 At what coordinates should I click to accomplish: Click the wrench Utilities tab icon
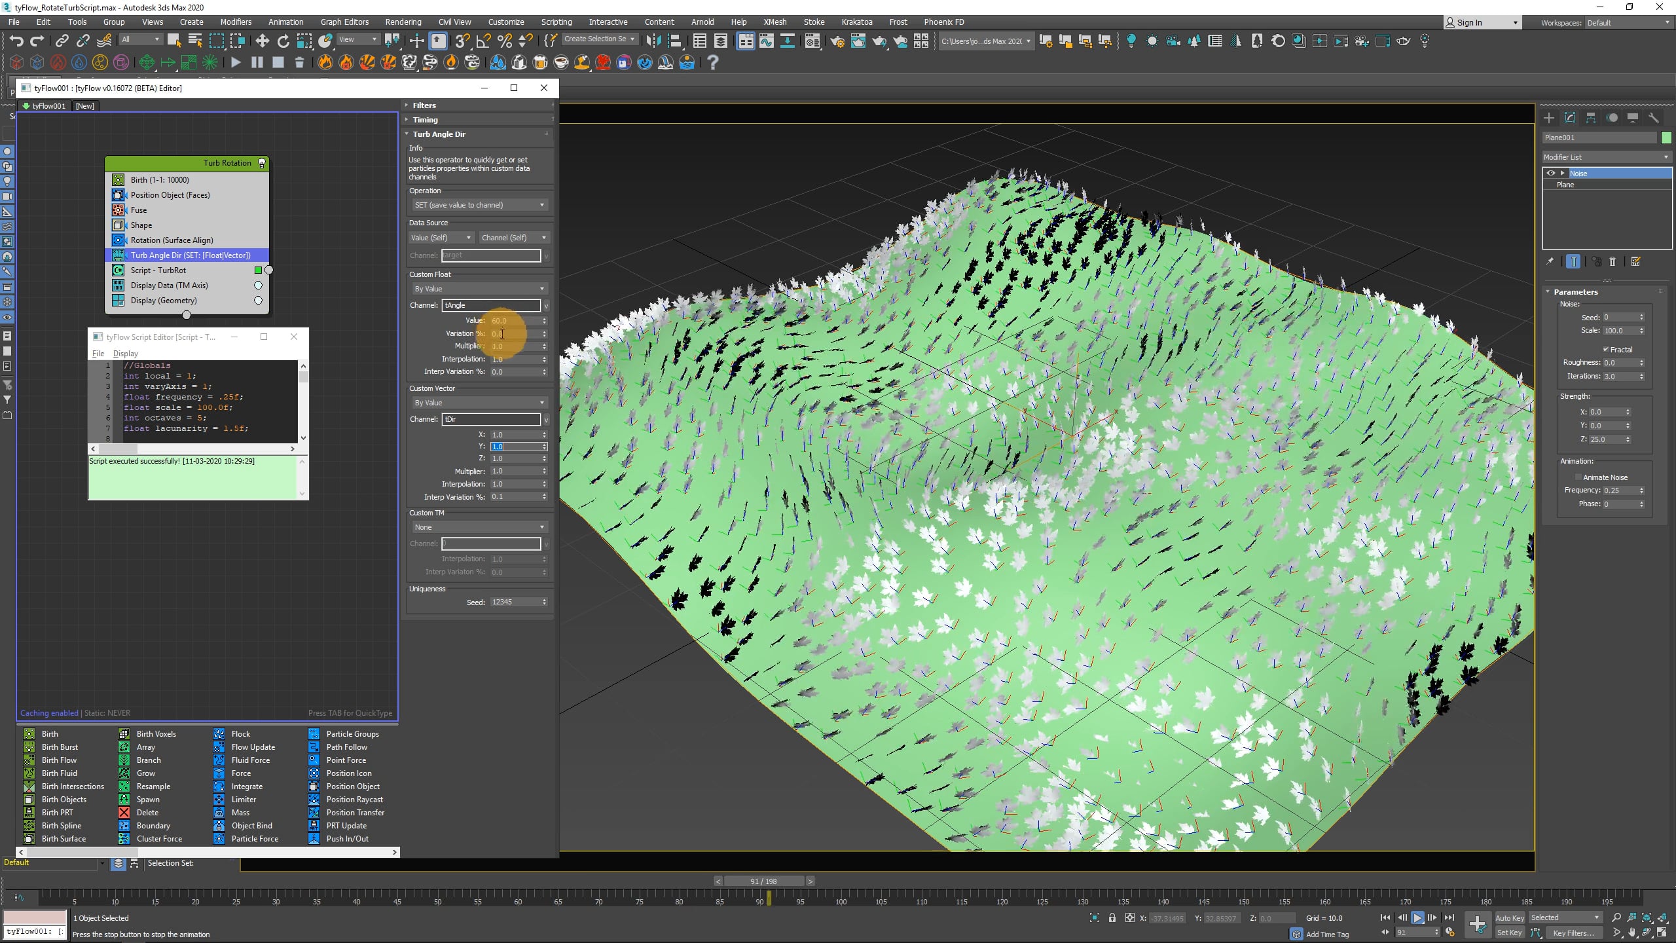[x=1654, y=118]
